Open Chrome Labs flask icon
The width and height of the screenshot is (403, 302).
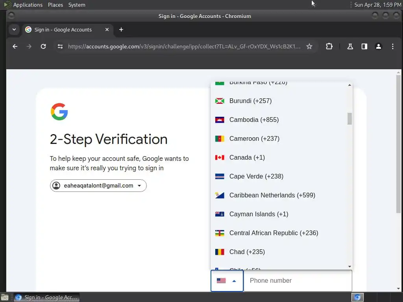tap(350, 46)
